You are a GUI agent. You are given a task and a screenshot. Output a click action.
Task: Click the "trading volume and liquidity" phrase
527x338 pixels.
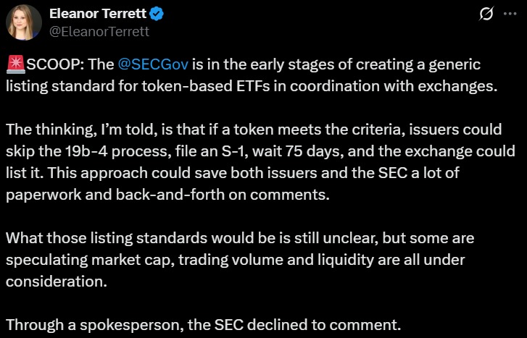[276, 260]
